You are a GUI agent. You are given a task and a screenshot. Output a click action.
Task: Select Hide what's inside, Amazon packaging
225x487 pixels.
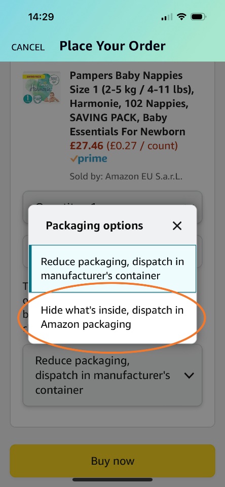coord(112,317)
